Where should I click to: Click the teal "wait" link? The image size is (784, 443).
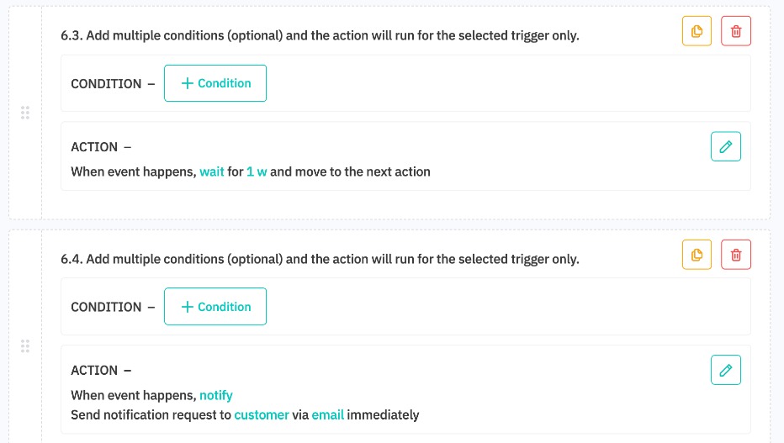tap(212, 171)
